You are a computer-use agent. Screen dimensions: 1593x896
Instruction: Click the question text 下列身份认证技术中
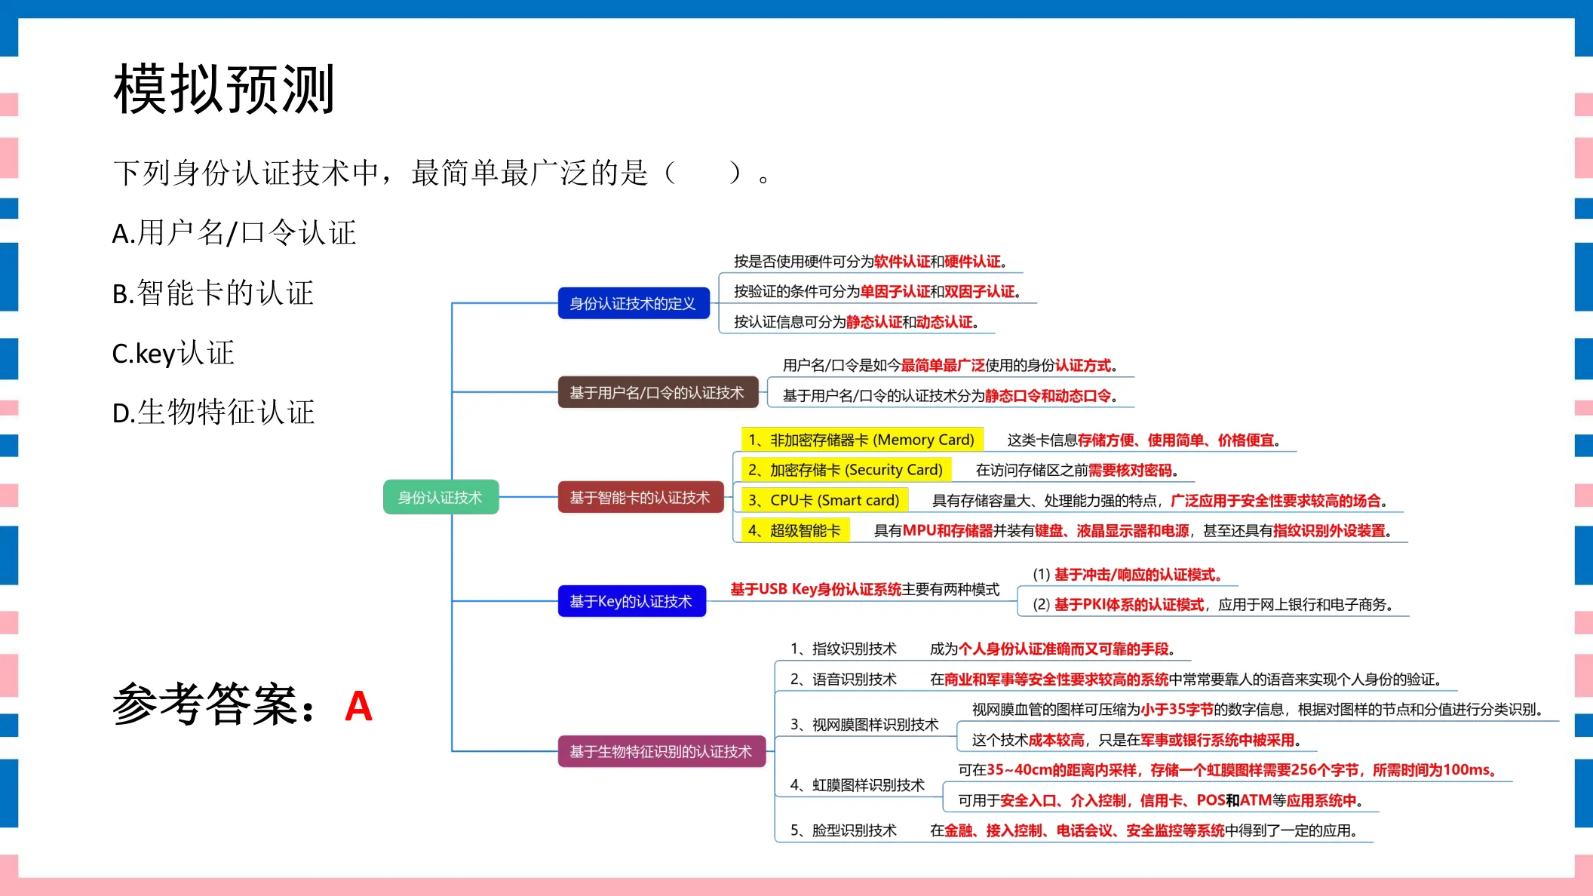click(247, 173)
